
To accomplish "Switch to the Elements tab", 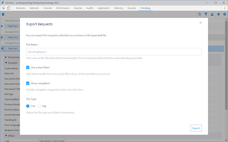I will tap(21, 8).
